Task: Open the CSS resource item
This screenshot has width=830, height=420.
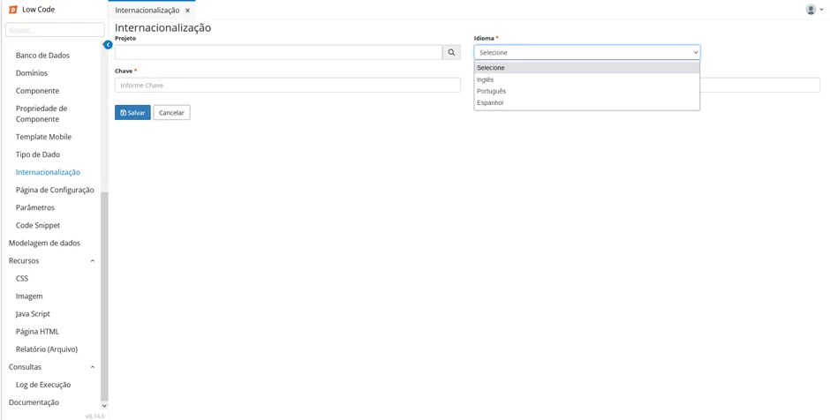Action: point(22,278)
